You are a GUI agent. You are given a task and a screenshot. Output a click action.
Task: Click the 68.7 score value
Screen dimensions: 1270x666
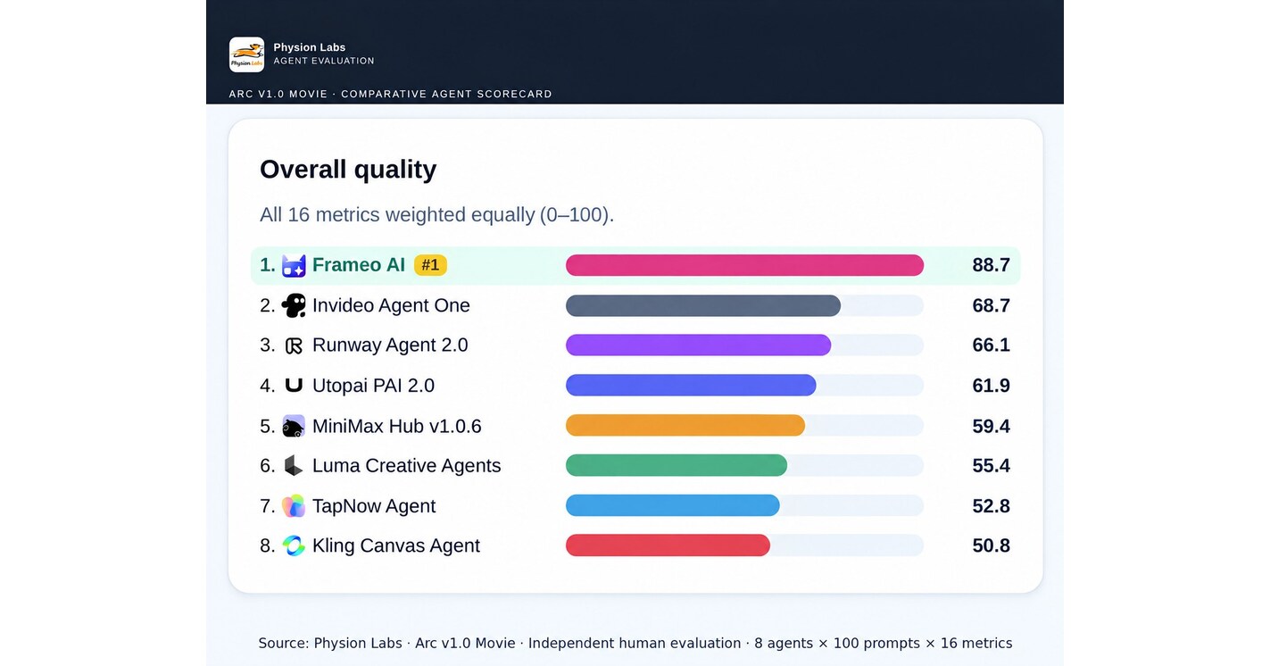pos(991,305)
